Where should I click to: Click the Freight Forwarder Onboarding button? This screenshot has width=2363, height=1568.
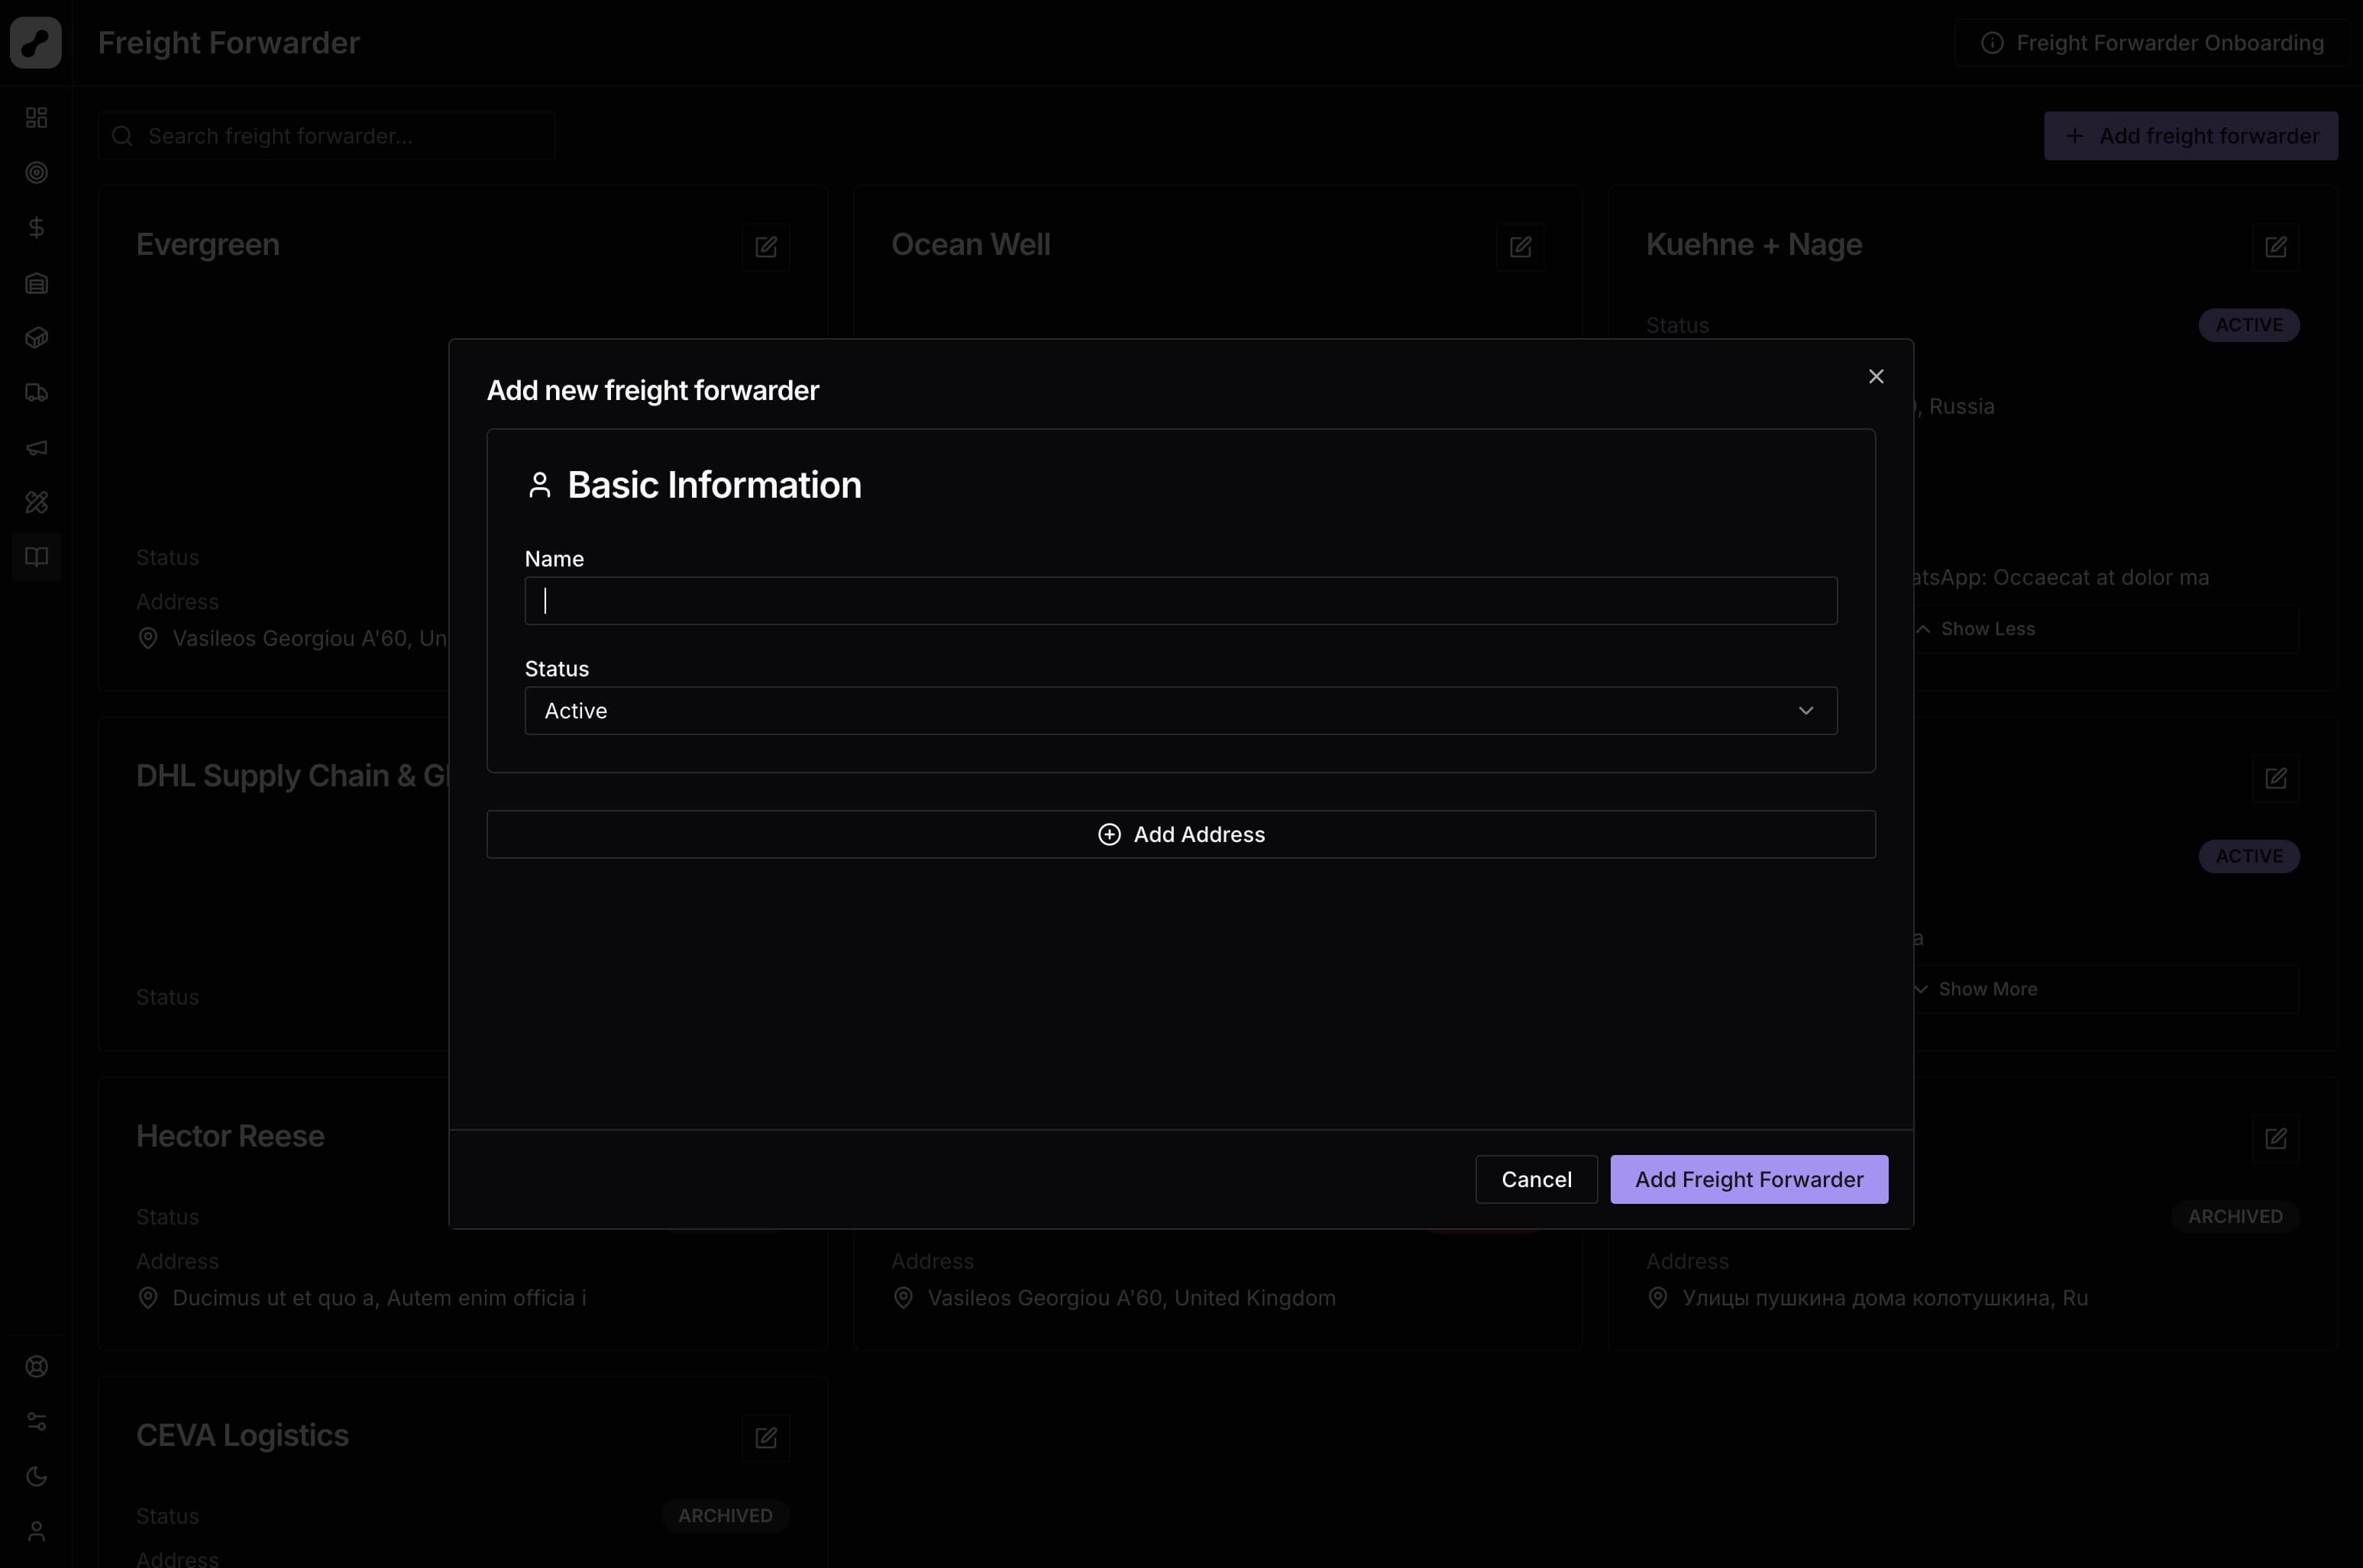[2151, 43]
